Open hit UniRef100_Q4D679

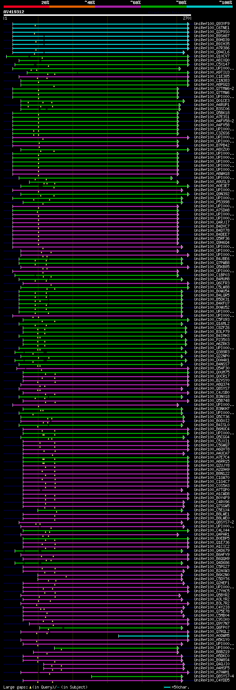212,550
